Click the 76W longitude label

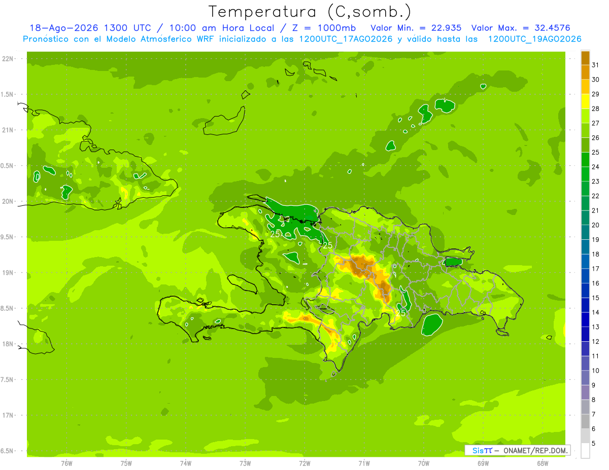coord(66,463)
